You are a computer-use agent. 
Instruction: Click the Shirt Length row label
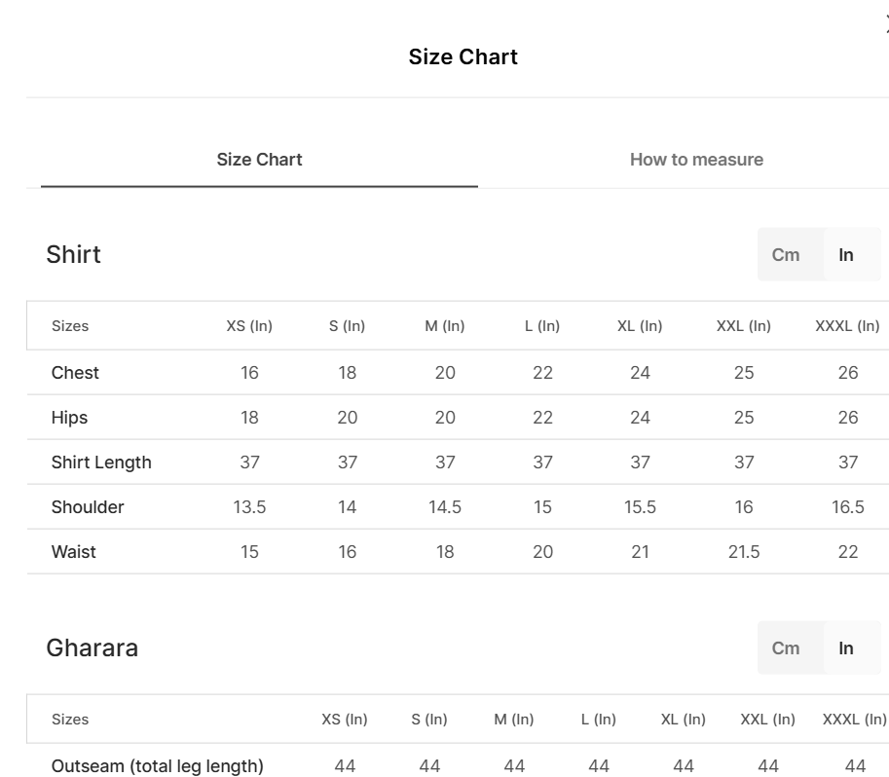(101, 462)
